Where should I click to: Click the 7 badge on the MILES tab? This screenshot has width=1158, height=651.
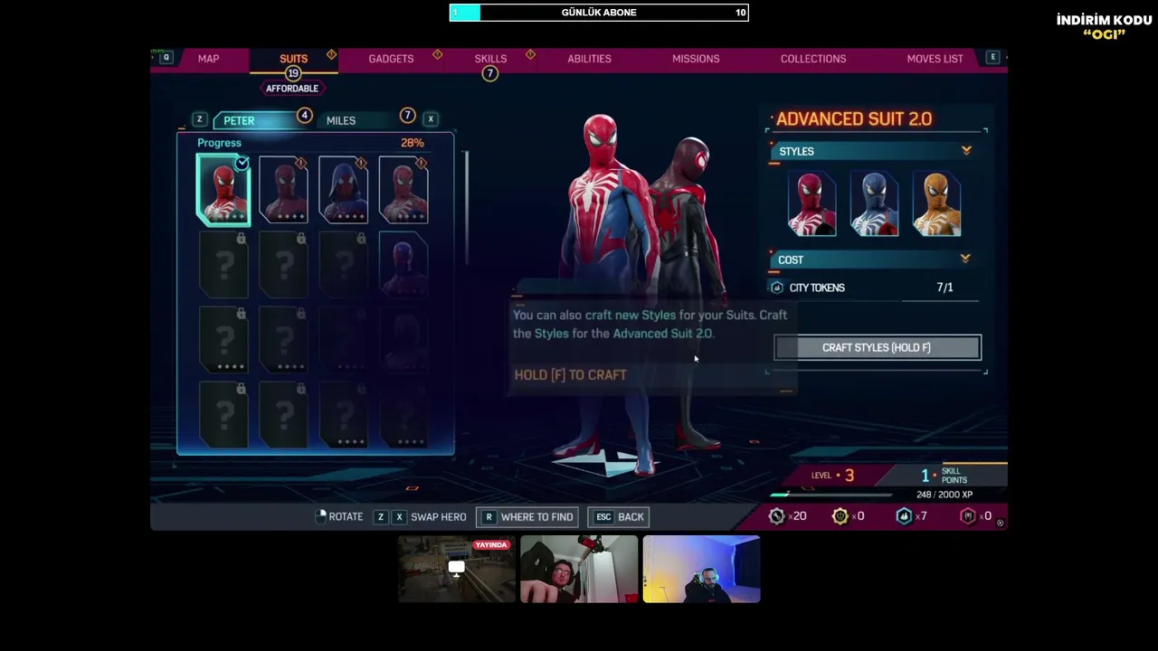tap(407, 116)
